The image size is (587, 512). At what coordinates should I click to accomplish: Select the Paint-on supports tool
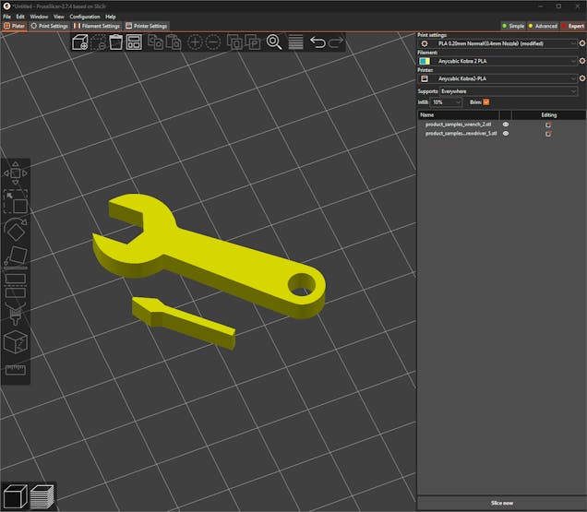16,314
